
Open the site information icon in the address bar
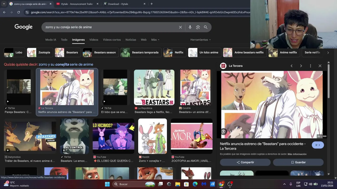[x=27, y=12]
